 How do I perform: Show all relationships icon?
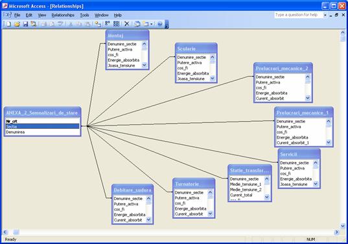pos(116,23)
